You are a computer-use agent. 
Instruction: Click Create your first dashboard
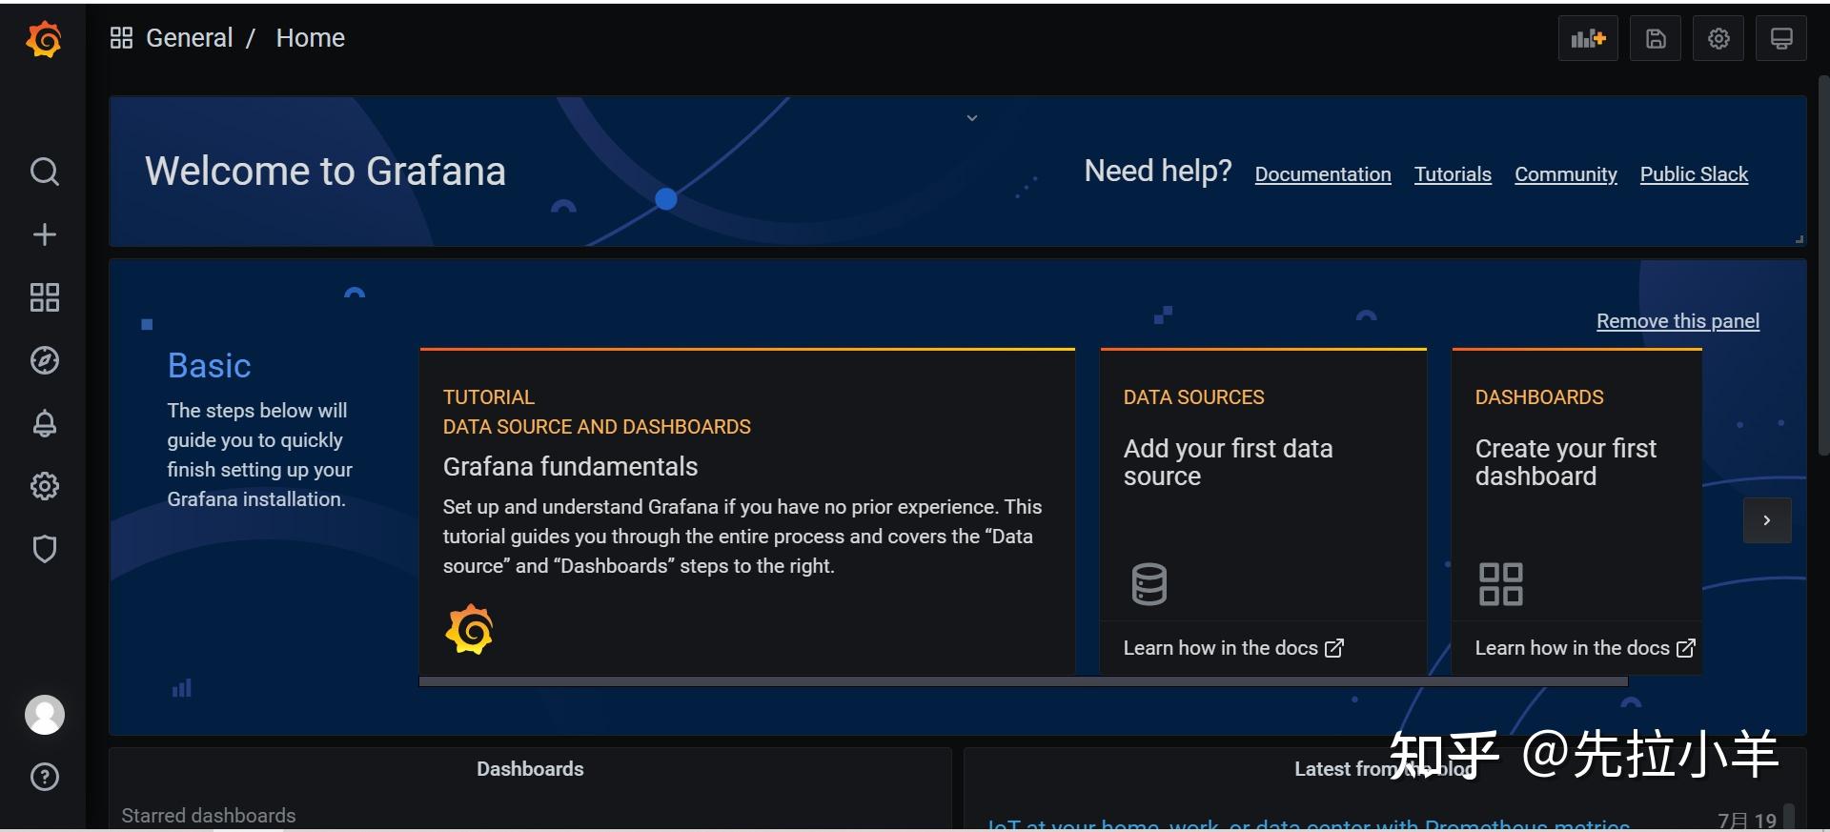(1565, 462)
